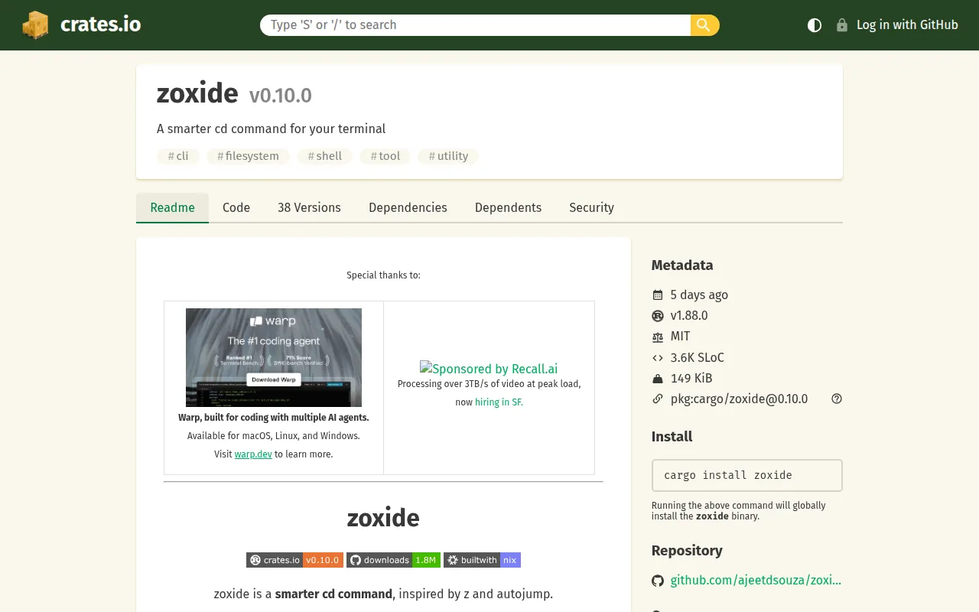Viewport: 979px width, 612px height.
Task: Click the zoxide heading in the readme
Action: (383, 518)
